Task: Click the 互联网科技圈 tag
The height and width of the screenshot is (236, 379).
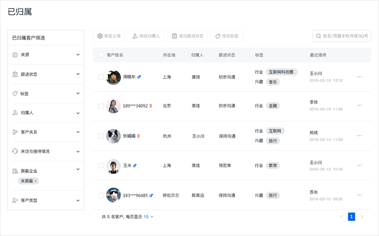Action: coord(281,72)
